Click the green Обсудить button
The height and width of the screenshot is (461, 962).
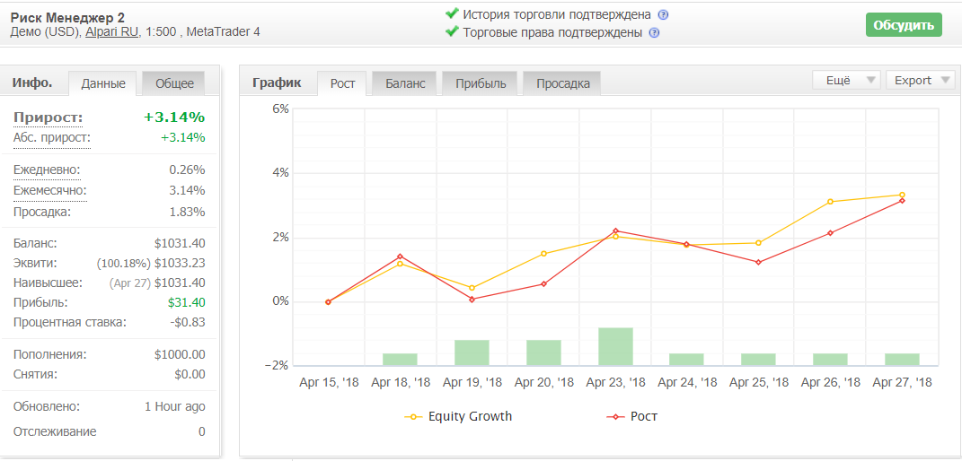[x=904, y=25]
